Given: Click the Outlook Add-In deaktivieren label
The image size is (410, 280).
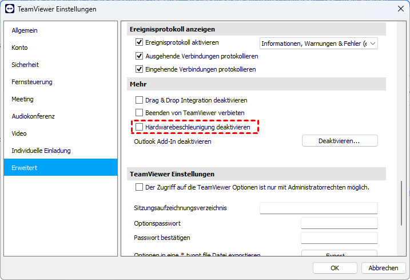Looking at the screenshot, I should click(x=173, y=141).
